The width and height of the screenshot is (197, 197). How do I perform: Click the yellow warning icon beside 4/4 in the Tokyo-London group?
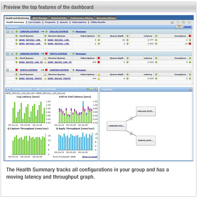99,78
